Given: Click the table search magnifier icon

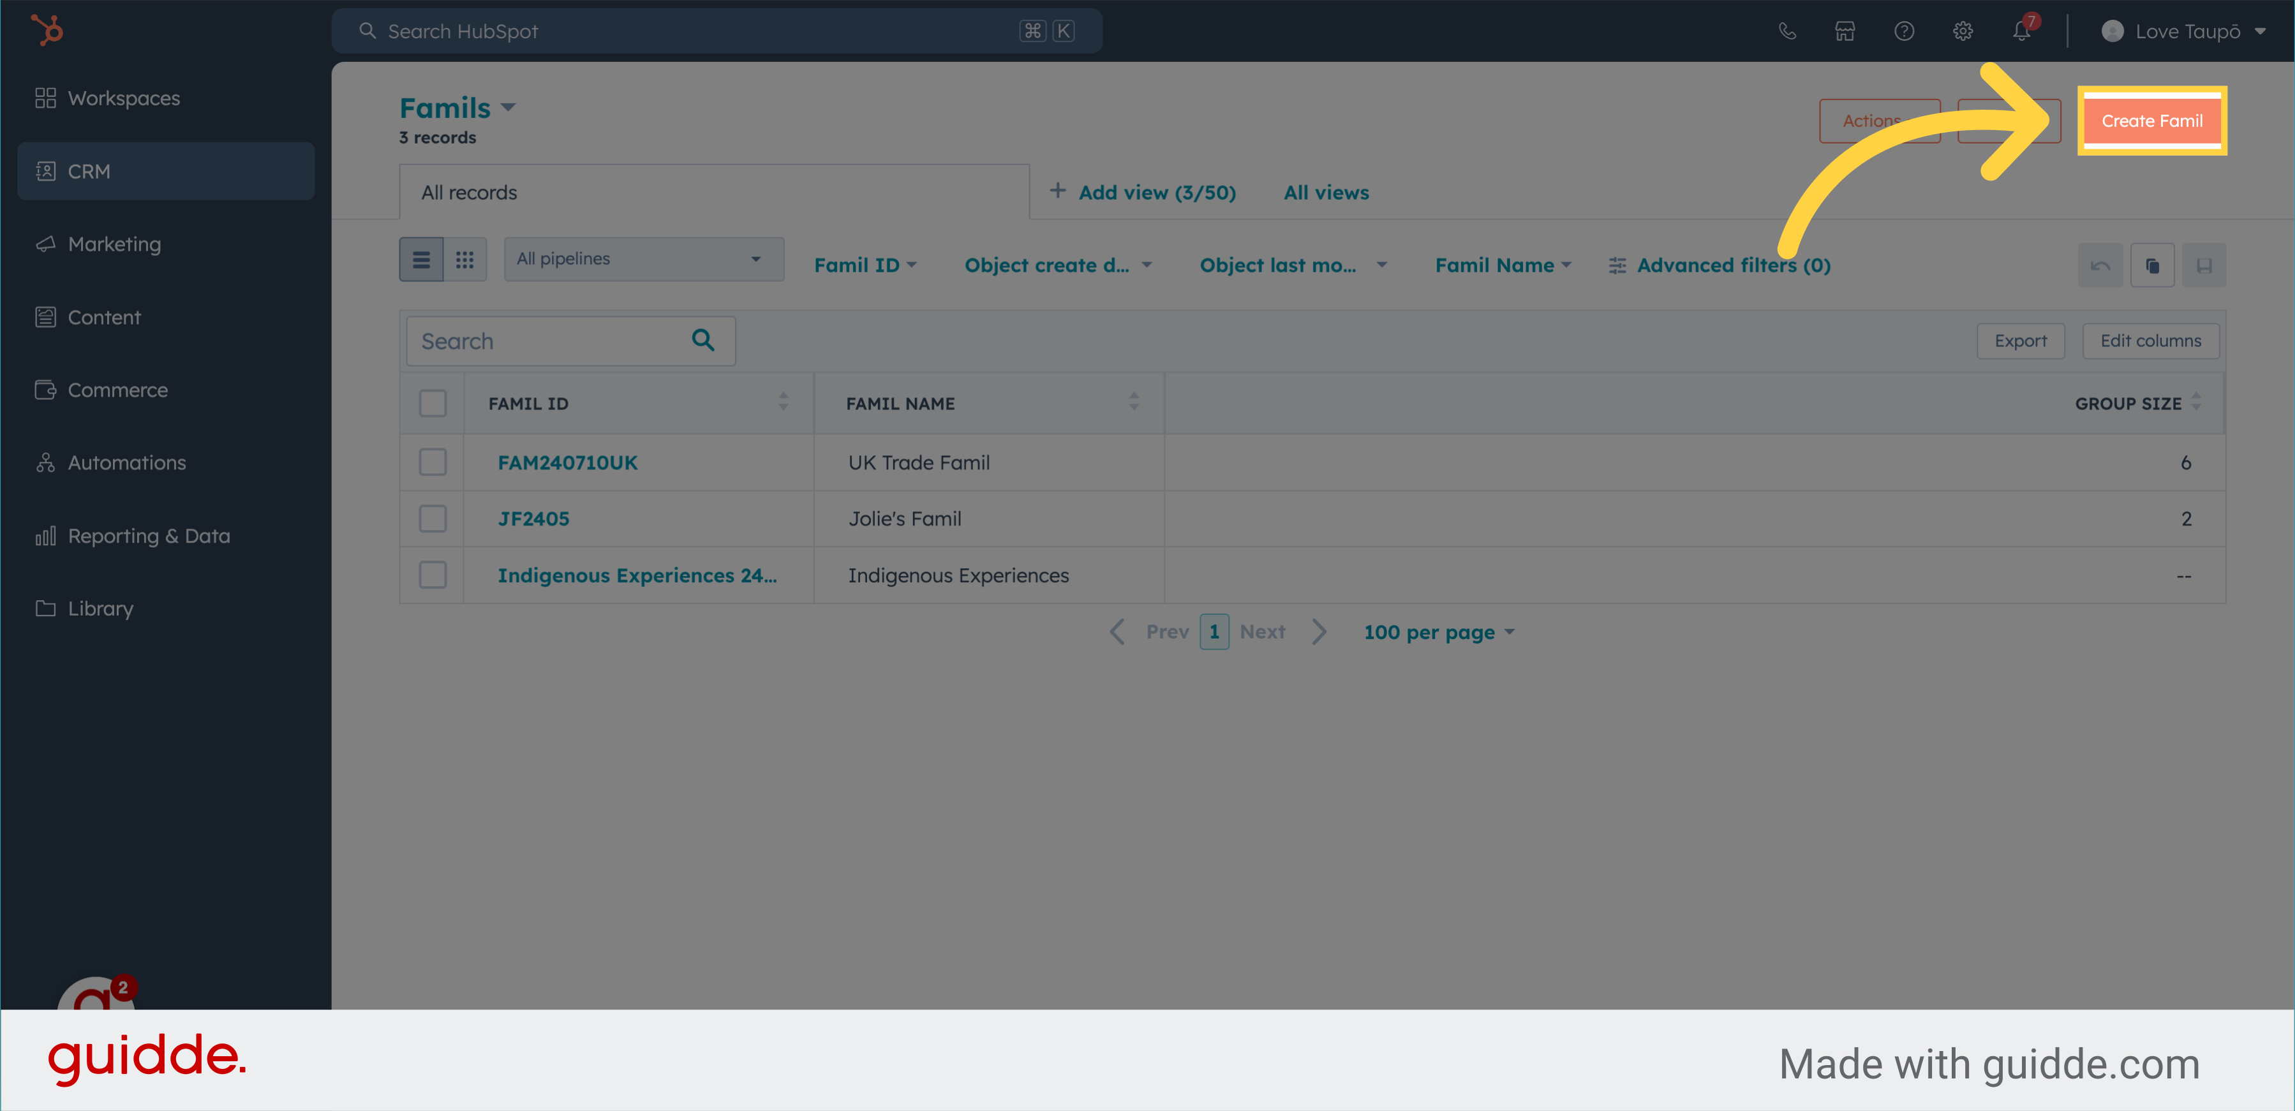Looking at the screenshot, I should (703, 341).
